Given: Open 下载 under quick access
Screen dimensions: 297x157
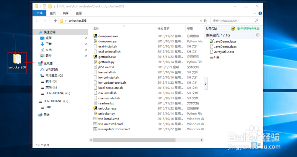Looking at the screenshot, I should click(x=46, y=44).
